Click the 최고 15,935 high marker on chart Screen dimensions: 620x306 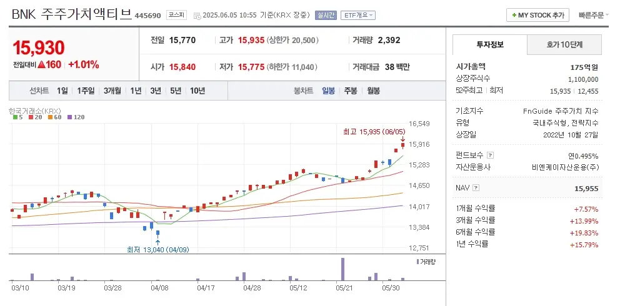point(374,132)
